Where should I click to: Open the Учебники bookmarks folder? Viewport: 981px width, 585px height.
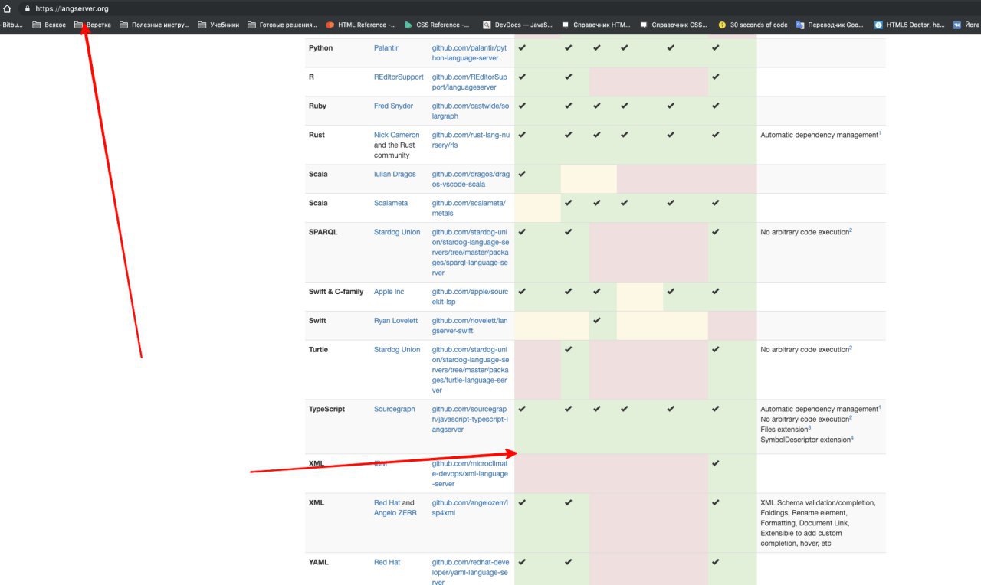tap(218, 25)
